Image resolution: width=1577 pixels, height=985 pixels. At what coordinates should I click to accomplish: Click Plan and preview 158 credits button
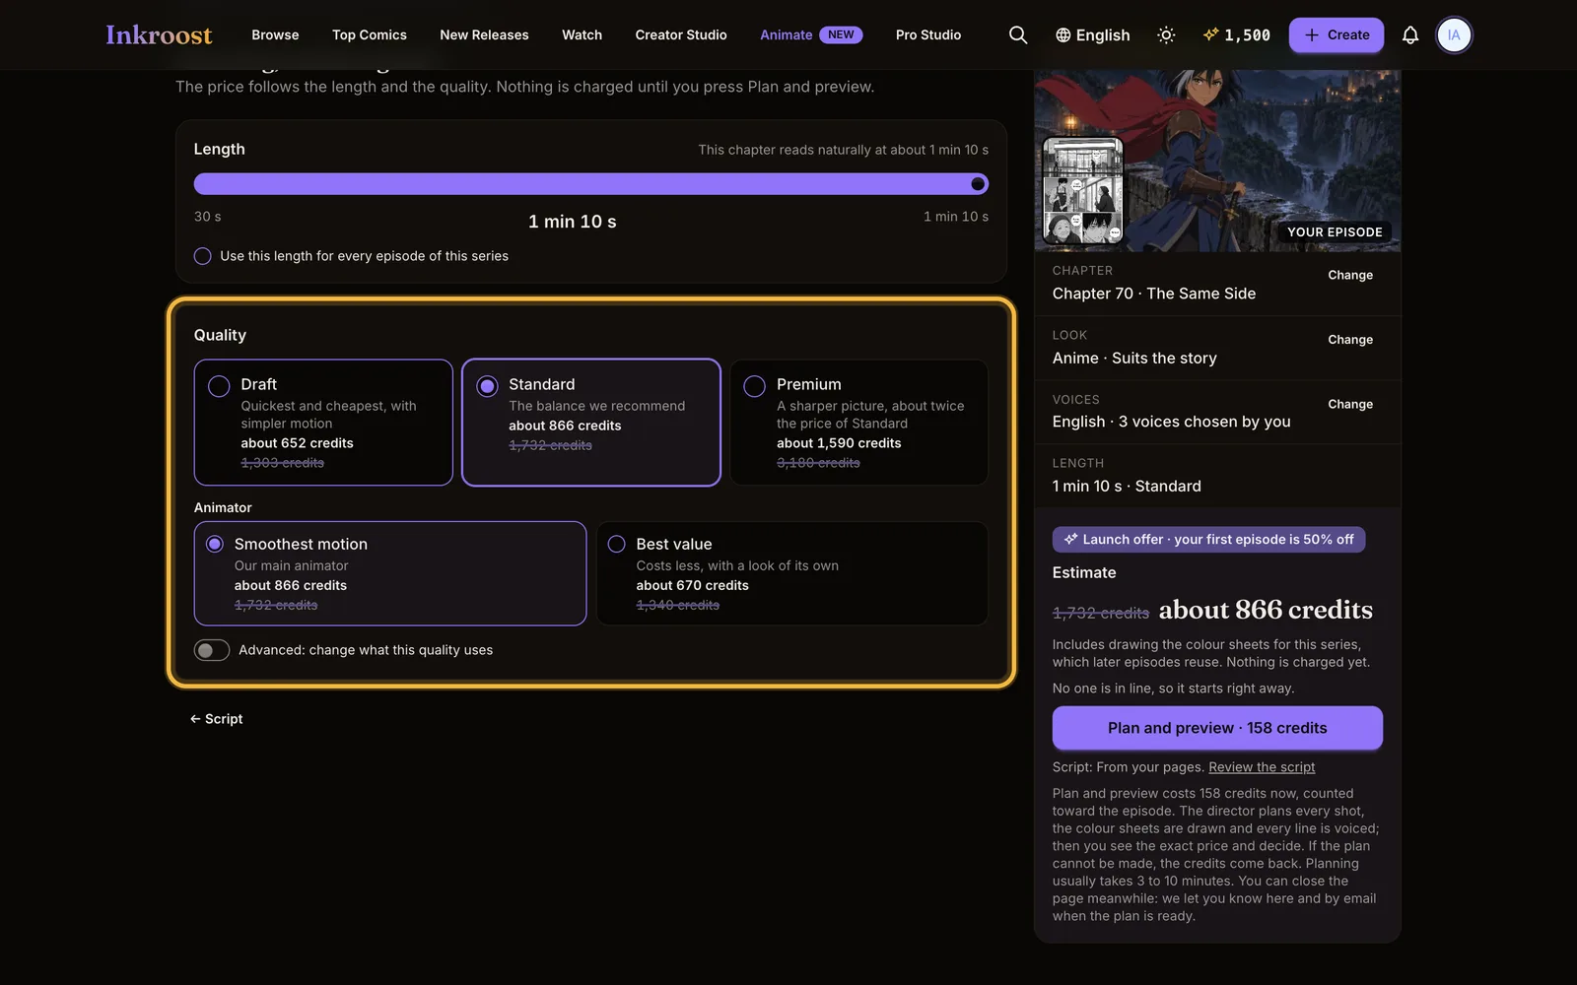click(x=1217, y=728)
